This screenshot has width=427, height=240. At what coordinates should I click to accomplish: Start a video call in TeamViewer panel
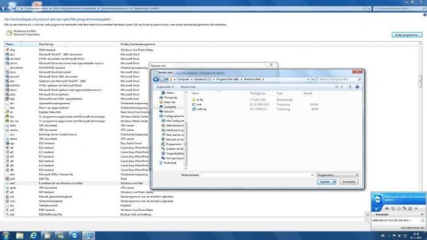387,208
